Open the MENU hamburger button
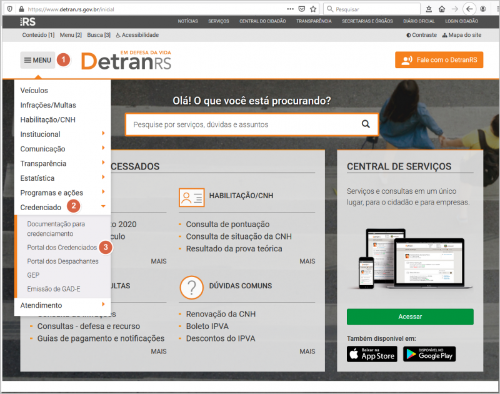The height and width of the screenshot is (394, 500). click(37, 60)
